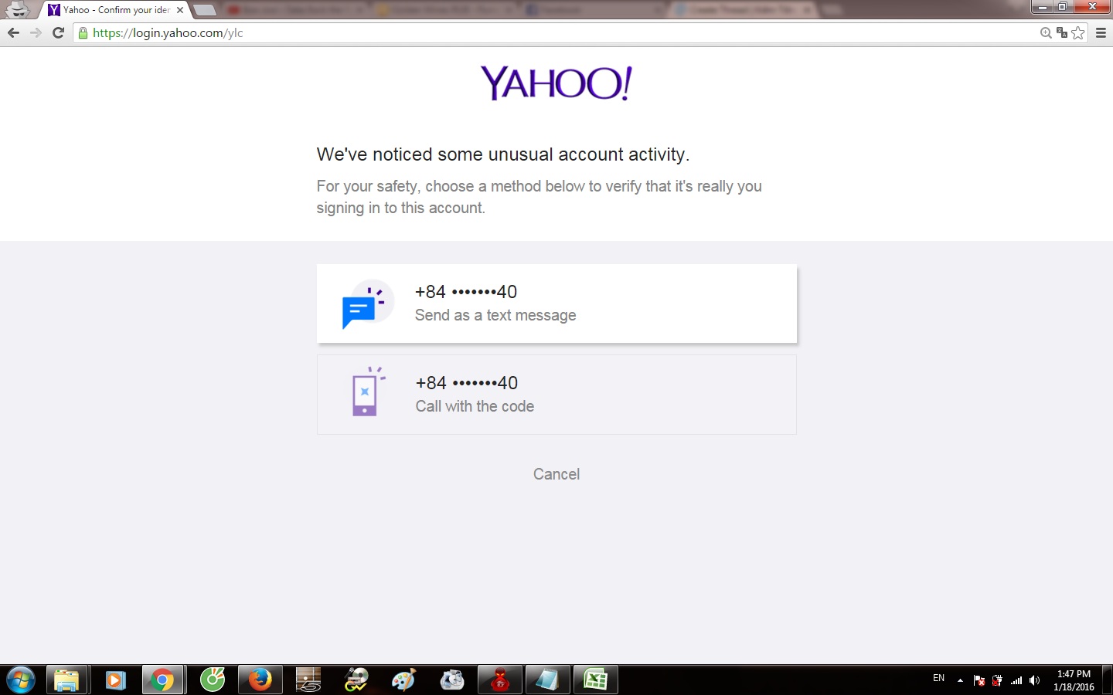Click the purple phone call icon
Image resolution: width=1113 pixels, height=695 pixels.
click(x=367, y=392)
